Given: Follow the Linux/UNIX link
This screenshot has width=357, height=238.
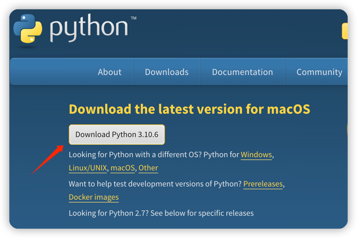Looking at the screenshot, I should pyautogui.click(x=88, y=168).
